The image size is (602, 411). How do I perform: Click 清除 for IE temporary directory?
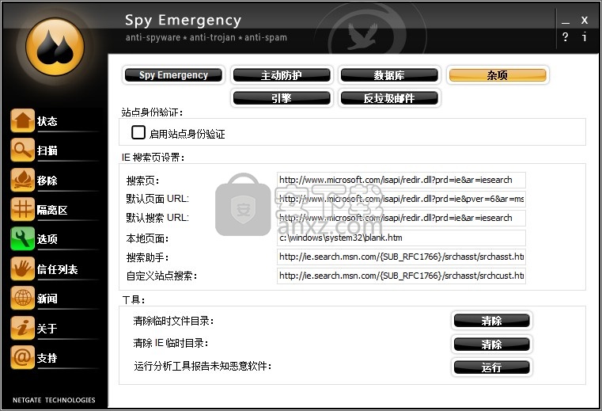491,344
